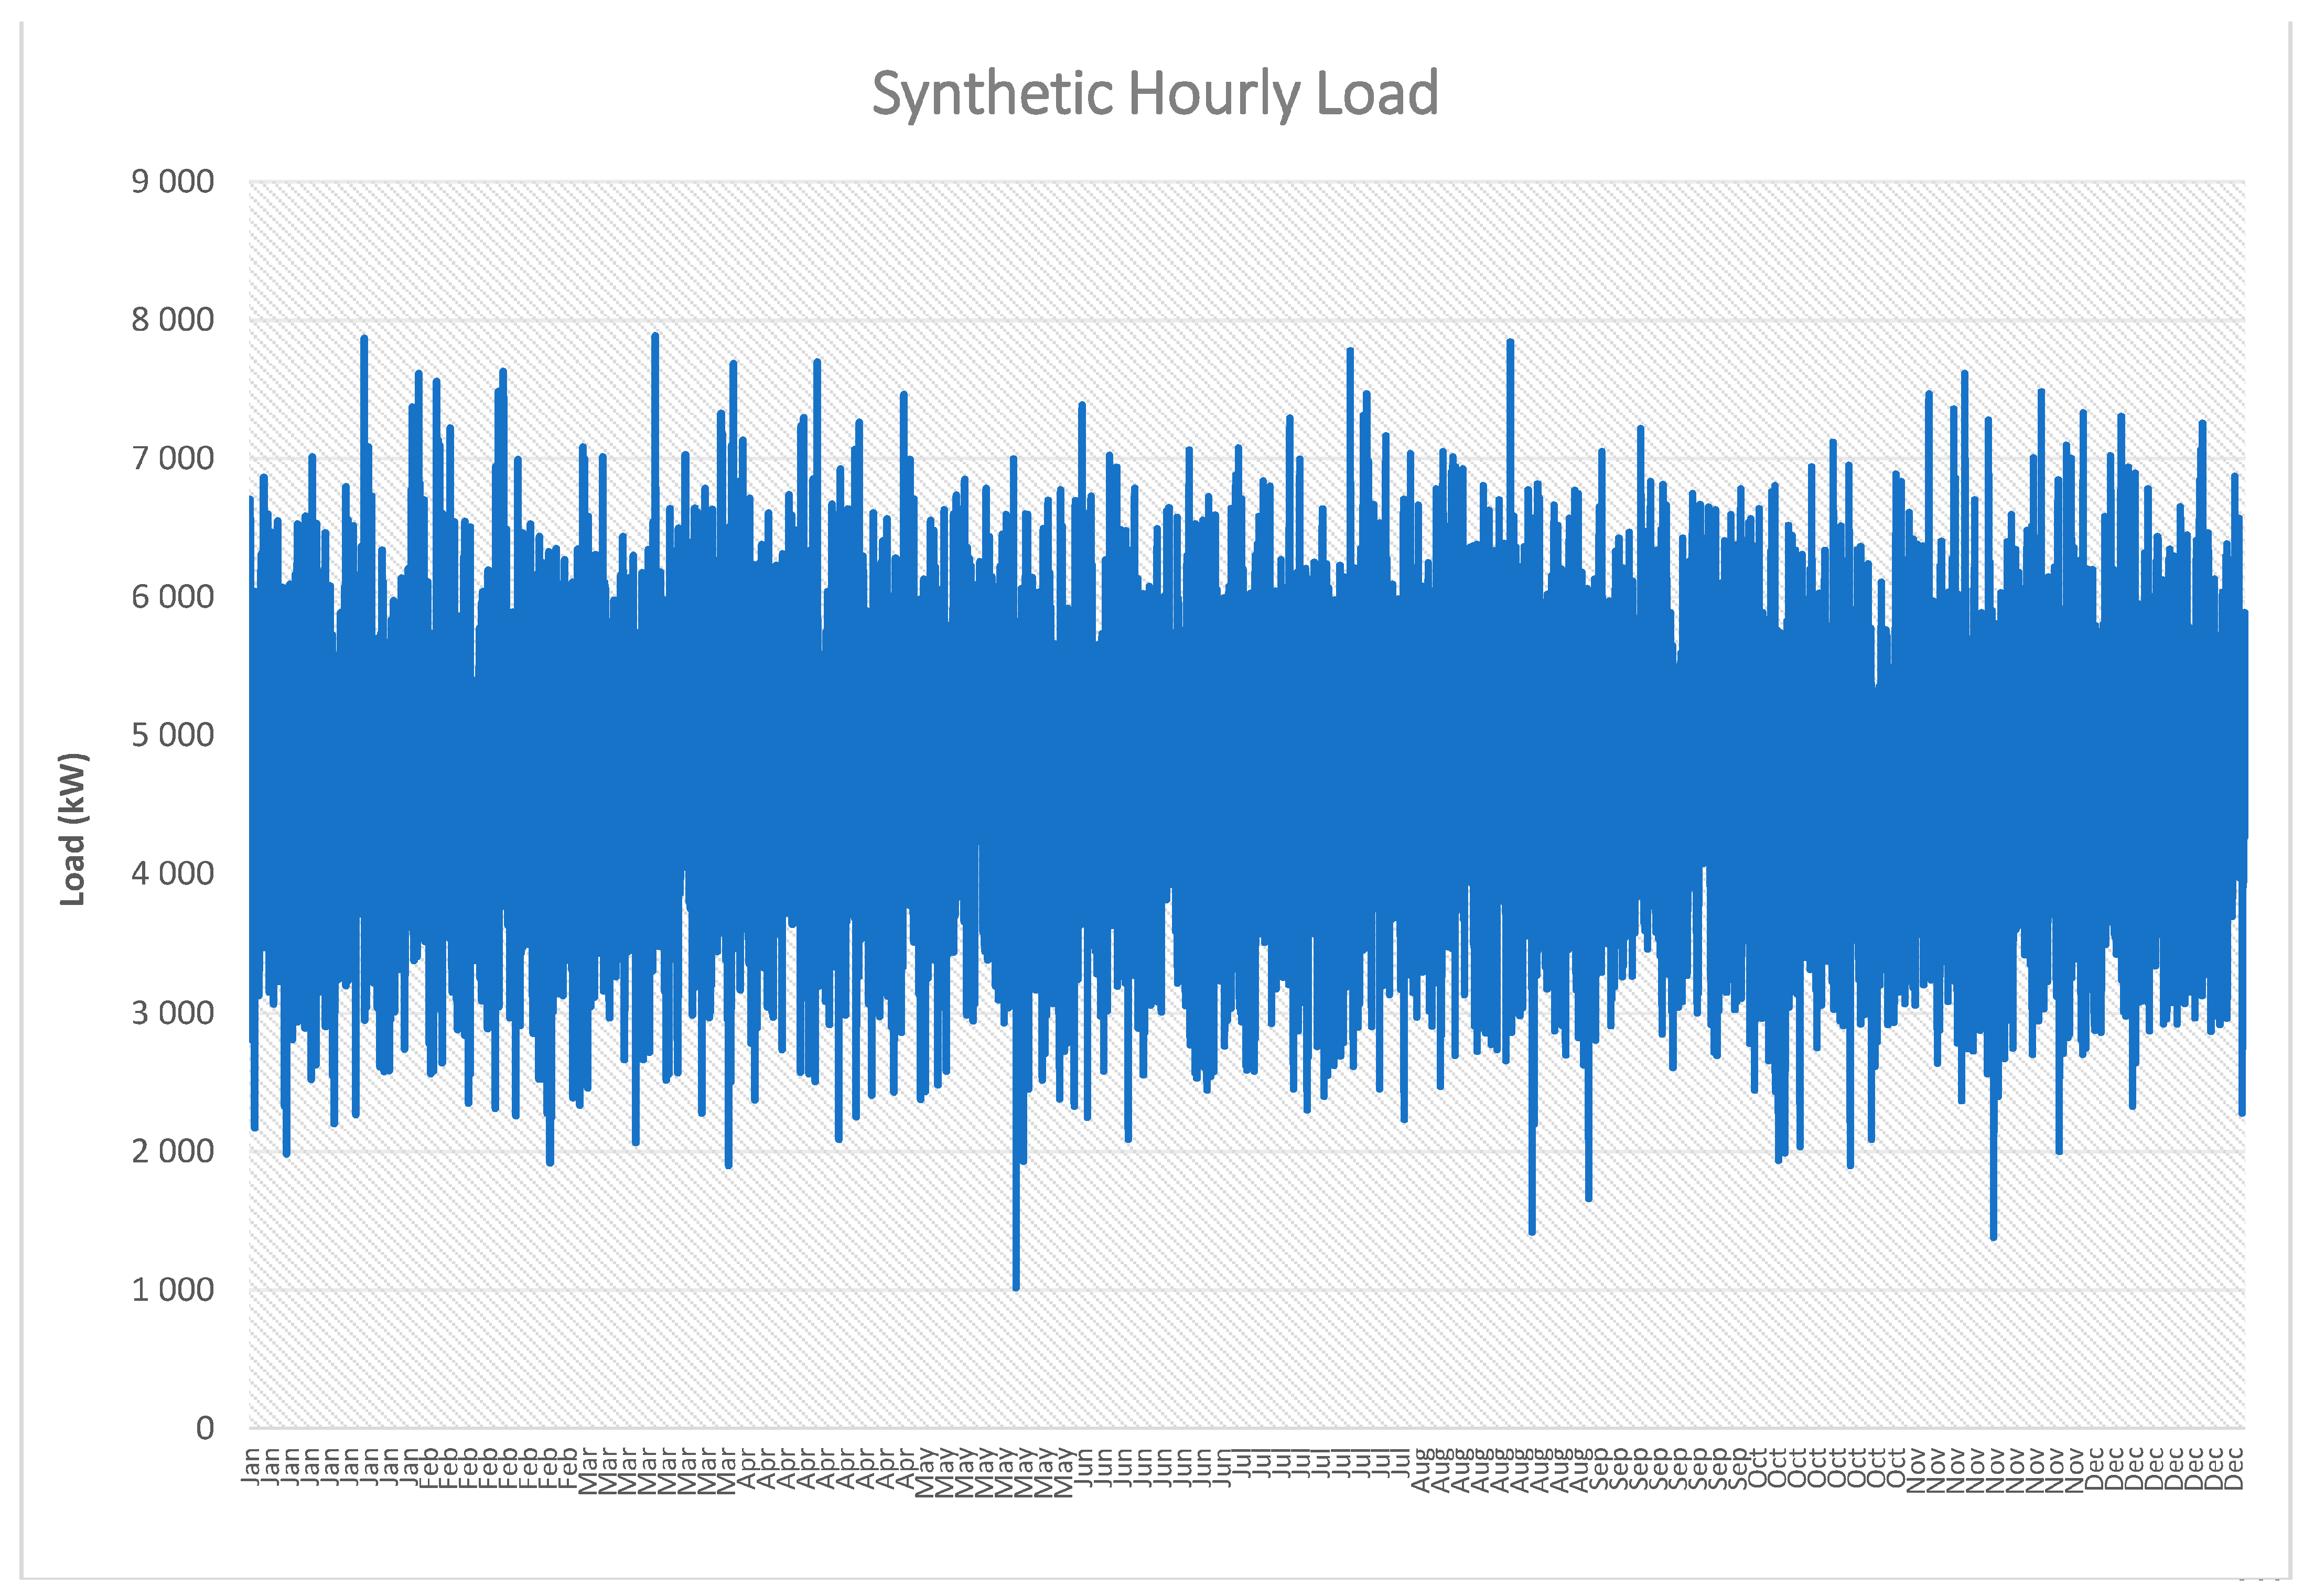This screenshot has height=1596, width=2314.
Task: Click the 4 000 y-axis label
Action: (172, 874)
